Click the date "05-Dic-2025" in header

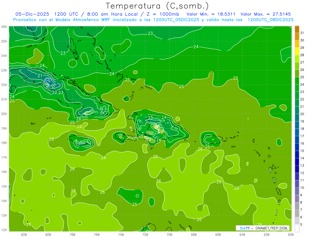(32, 14)
